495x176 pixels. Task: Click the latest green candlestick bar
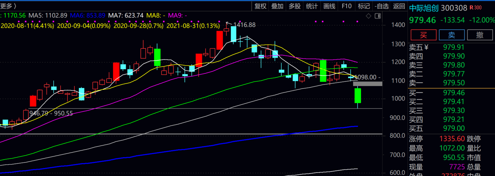[358, 96]
